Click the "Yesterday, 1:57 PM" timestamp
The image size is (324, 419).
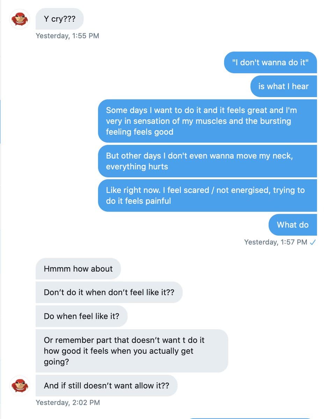[x=275, y=242]
